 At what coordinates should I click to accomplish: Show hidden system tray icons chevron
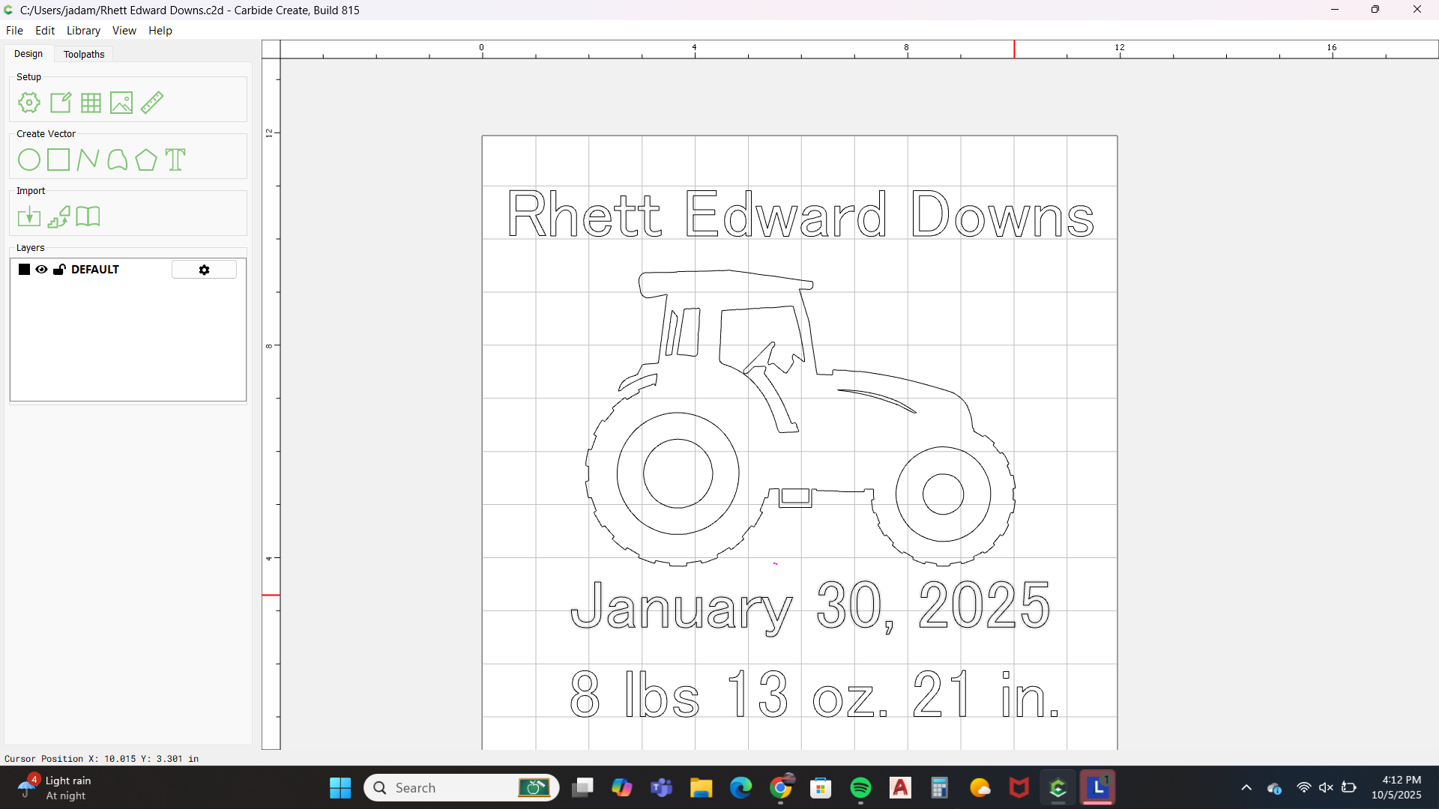tap(1246, 788)
